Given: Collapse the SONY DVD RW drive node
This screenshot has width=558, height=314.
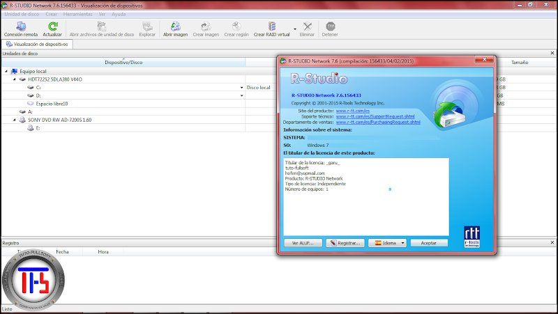Looking at the screenshot, I should (14, 120).
